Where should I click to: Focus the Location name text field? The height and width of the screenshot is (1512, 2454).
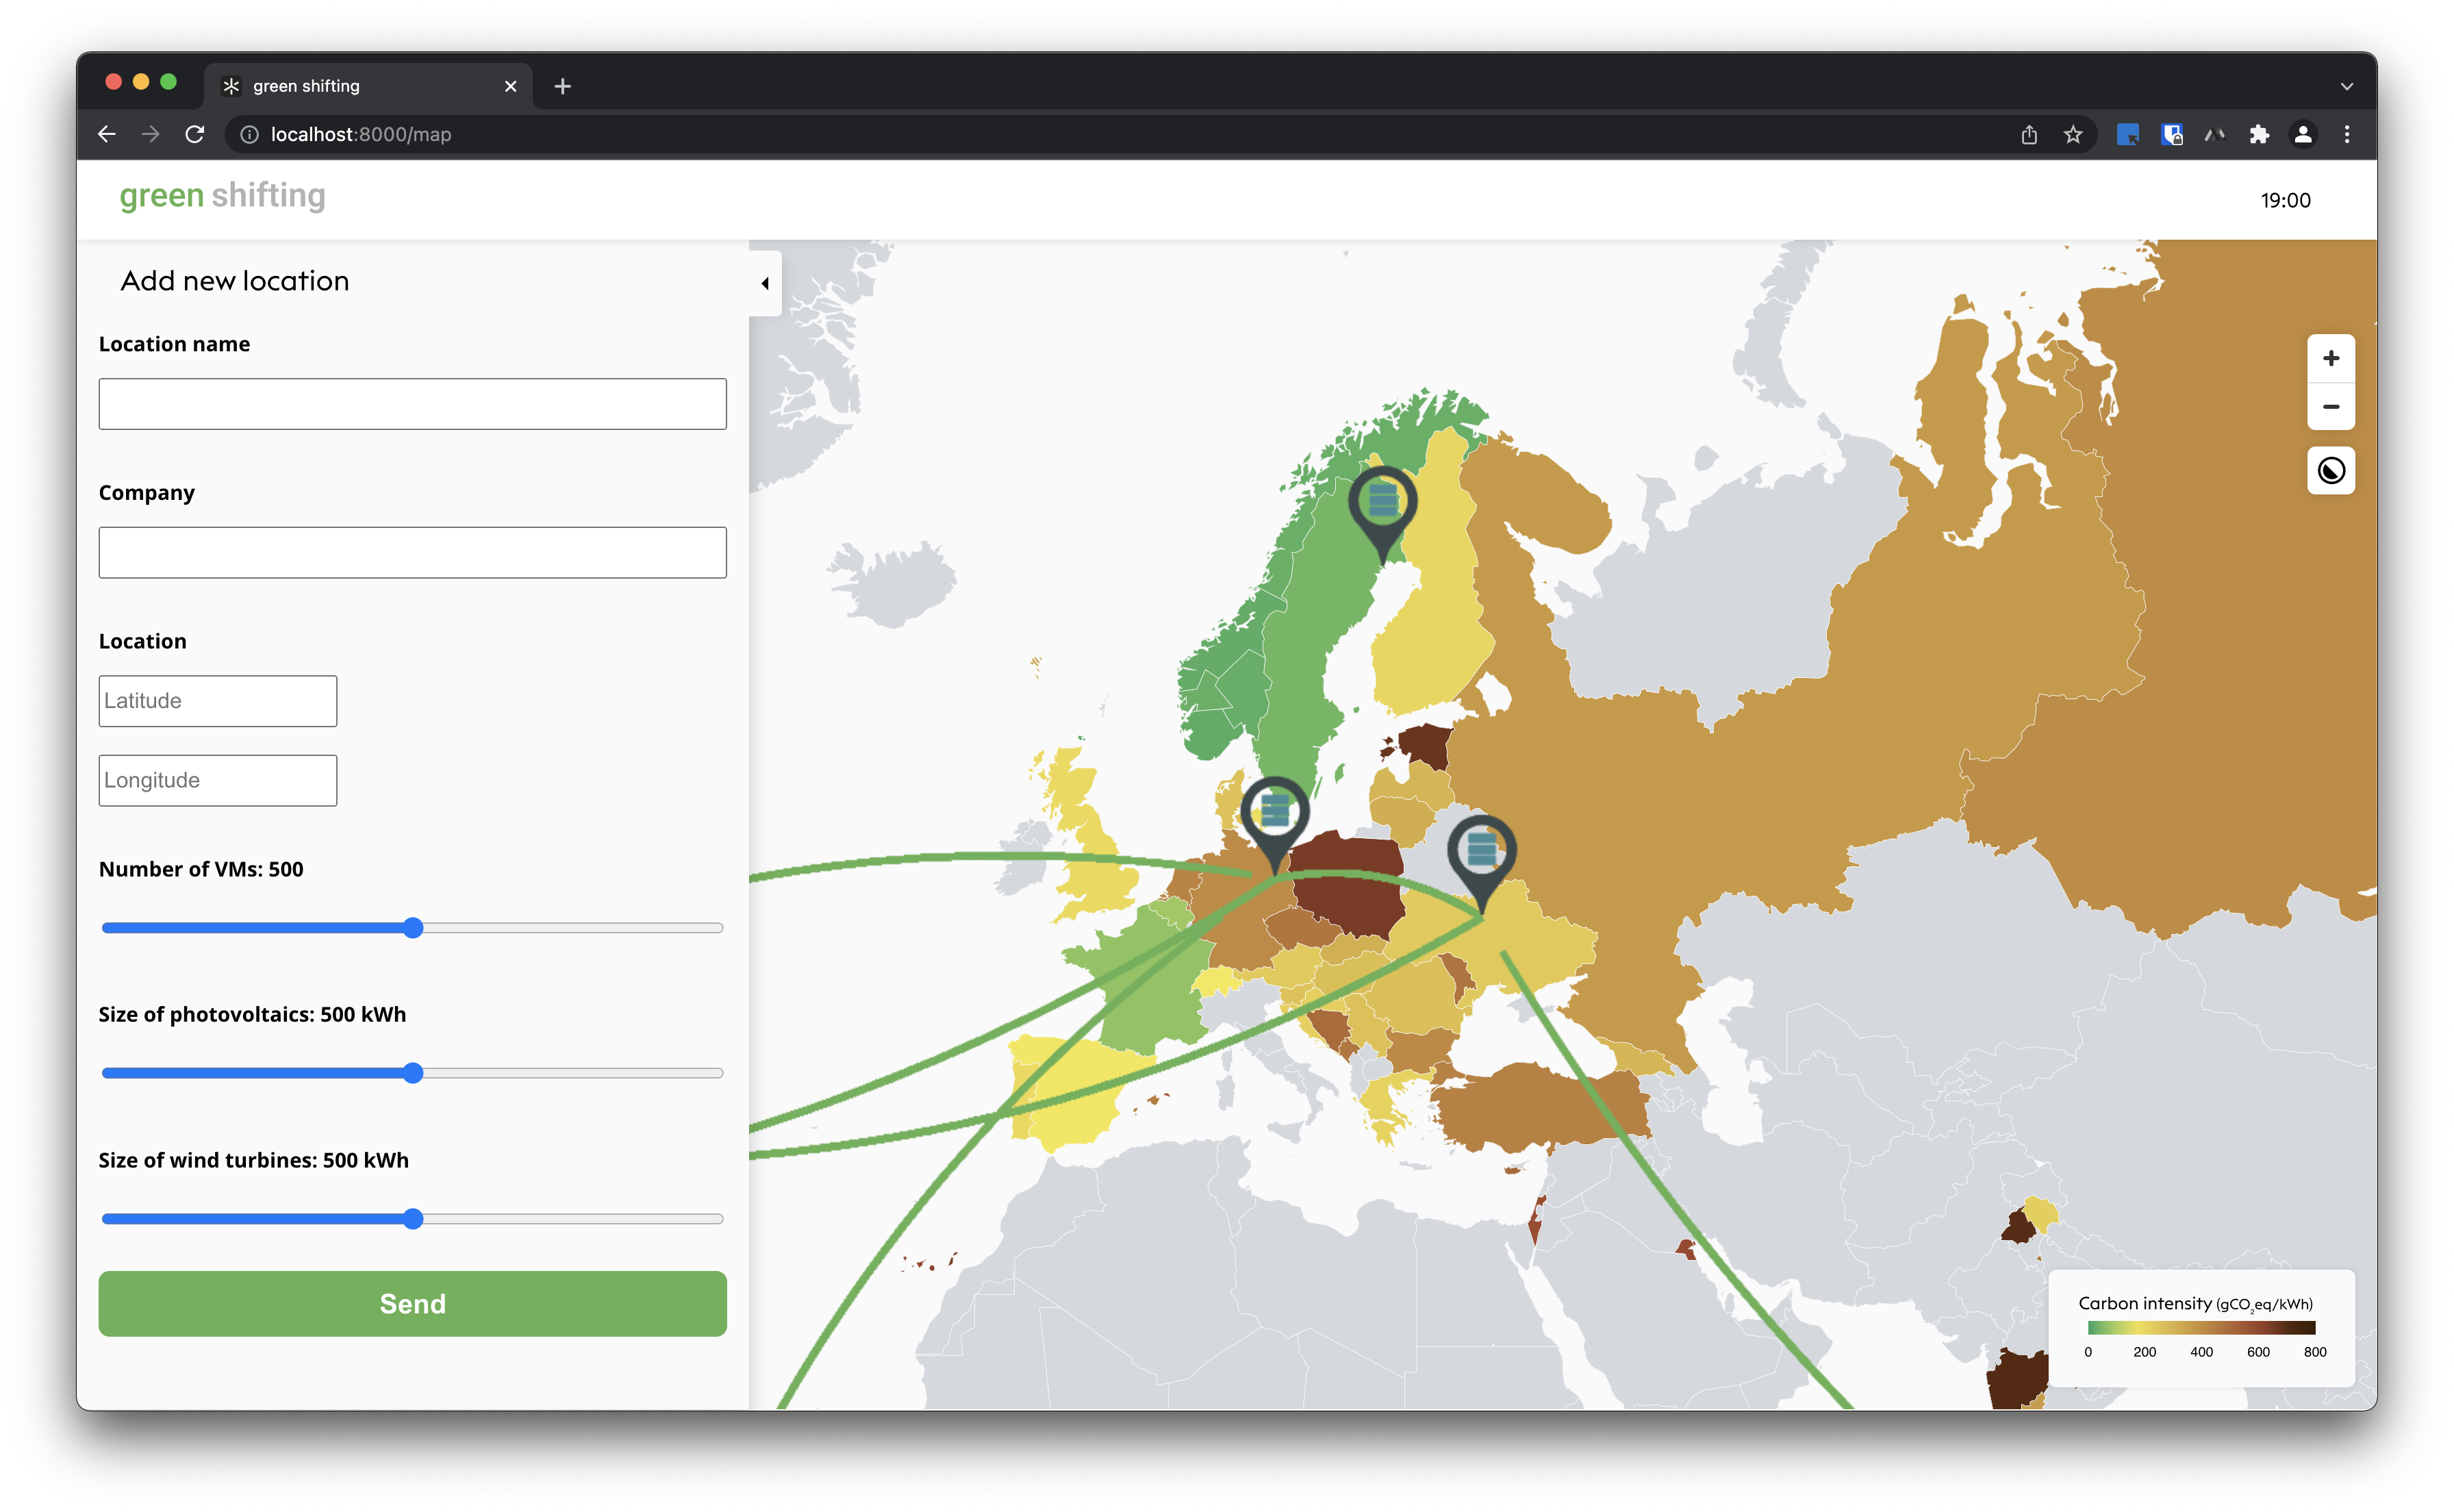click(412, 404)
